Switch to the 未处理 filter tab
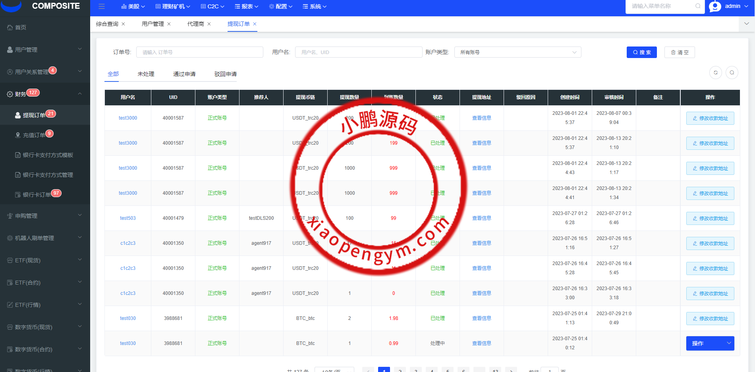Viewport: 755px width, 372px height. pyautogui.click(x=146, y=74)
